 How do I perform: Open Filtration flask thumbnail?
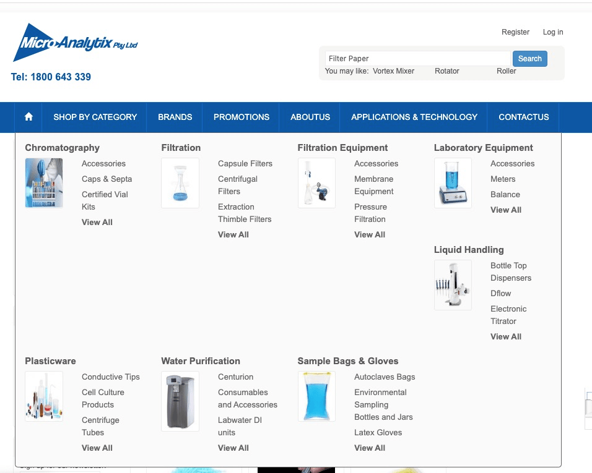tap(180, 183)
